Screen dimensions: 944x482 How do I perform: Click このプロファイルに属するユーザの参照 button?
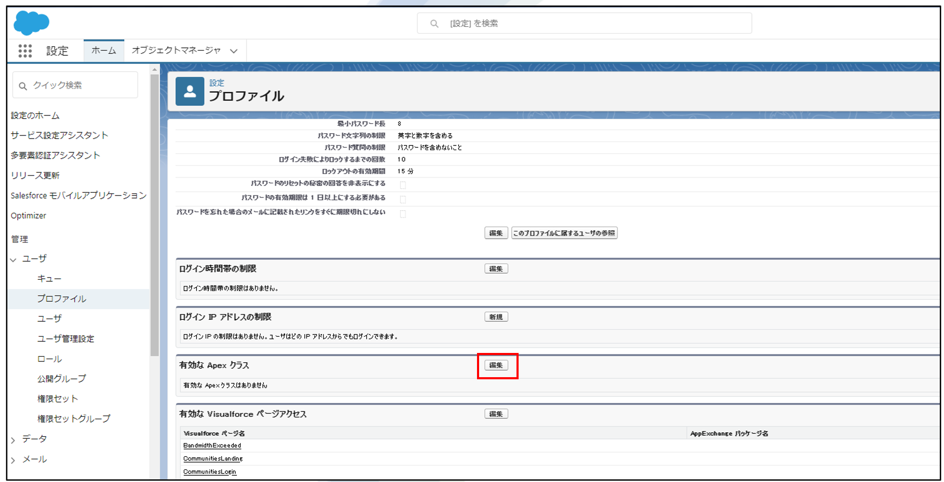564,233
